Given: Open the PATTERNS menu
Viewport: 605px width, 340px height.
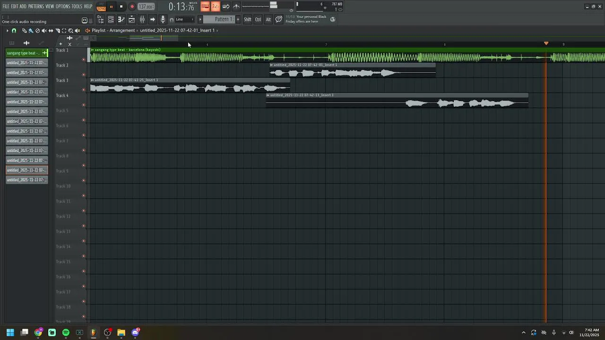Looking at the screenshot, I should pos(36,6).
